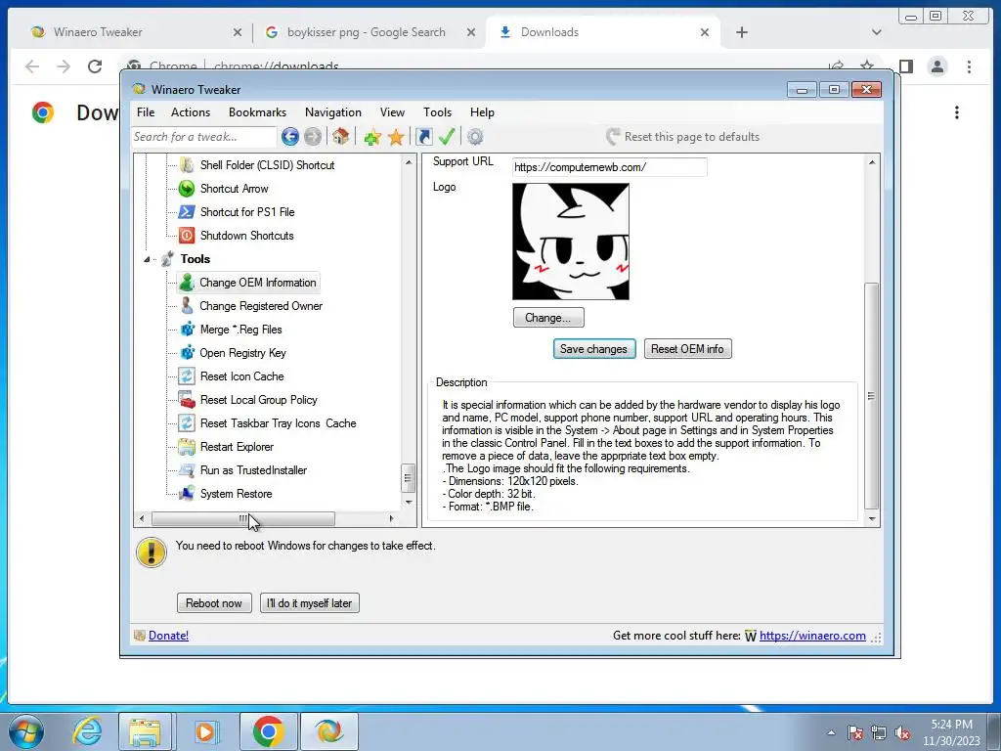Click I'll do it myself later button
Screen dimensions: 1001x751
click(310, 602)
